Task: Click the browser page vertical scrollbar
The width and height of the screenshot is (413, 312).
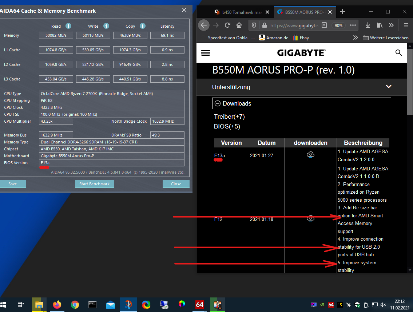Action: 410,82
